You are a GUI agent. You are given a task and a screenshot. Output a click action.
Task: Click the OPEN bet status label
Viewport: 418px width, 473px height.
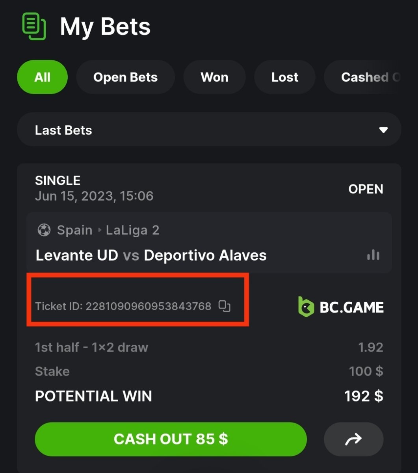[366, 189]
